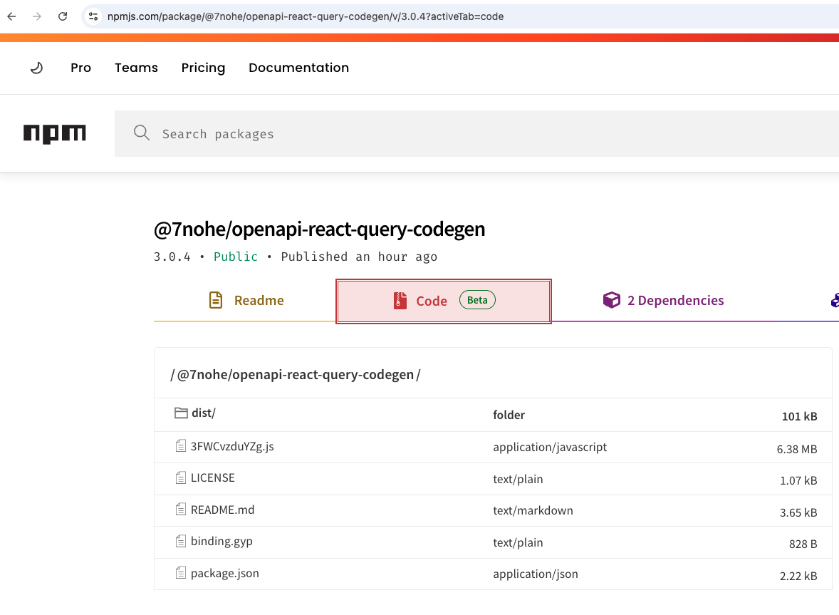
Task: Click the @7nohe/openapi-react-query-codegen path breadcrumb
Action: 296,375
